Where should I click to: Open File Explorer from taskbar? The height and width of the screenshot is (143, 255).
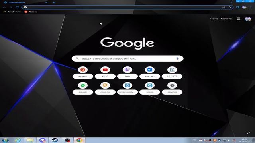30,140
